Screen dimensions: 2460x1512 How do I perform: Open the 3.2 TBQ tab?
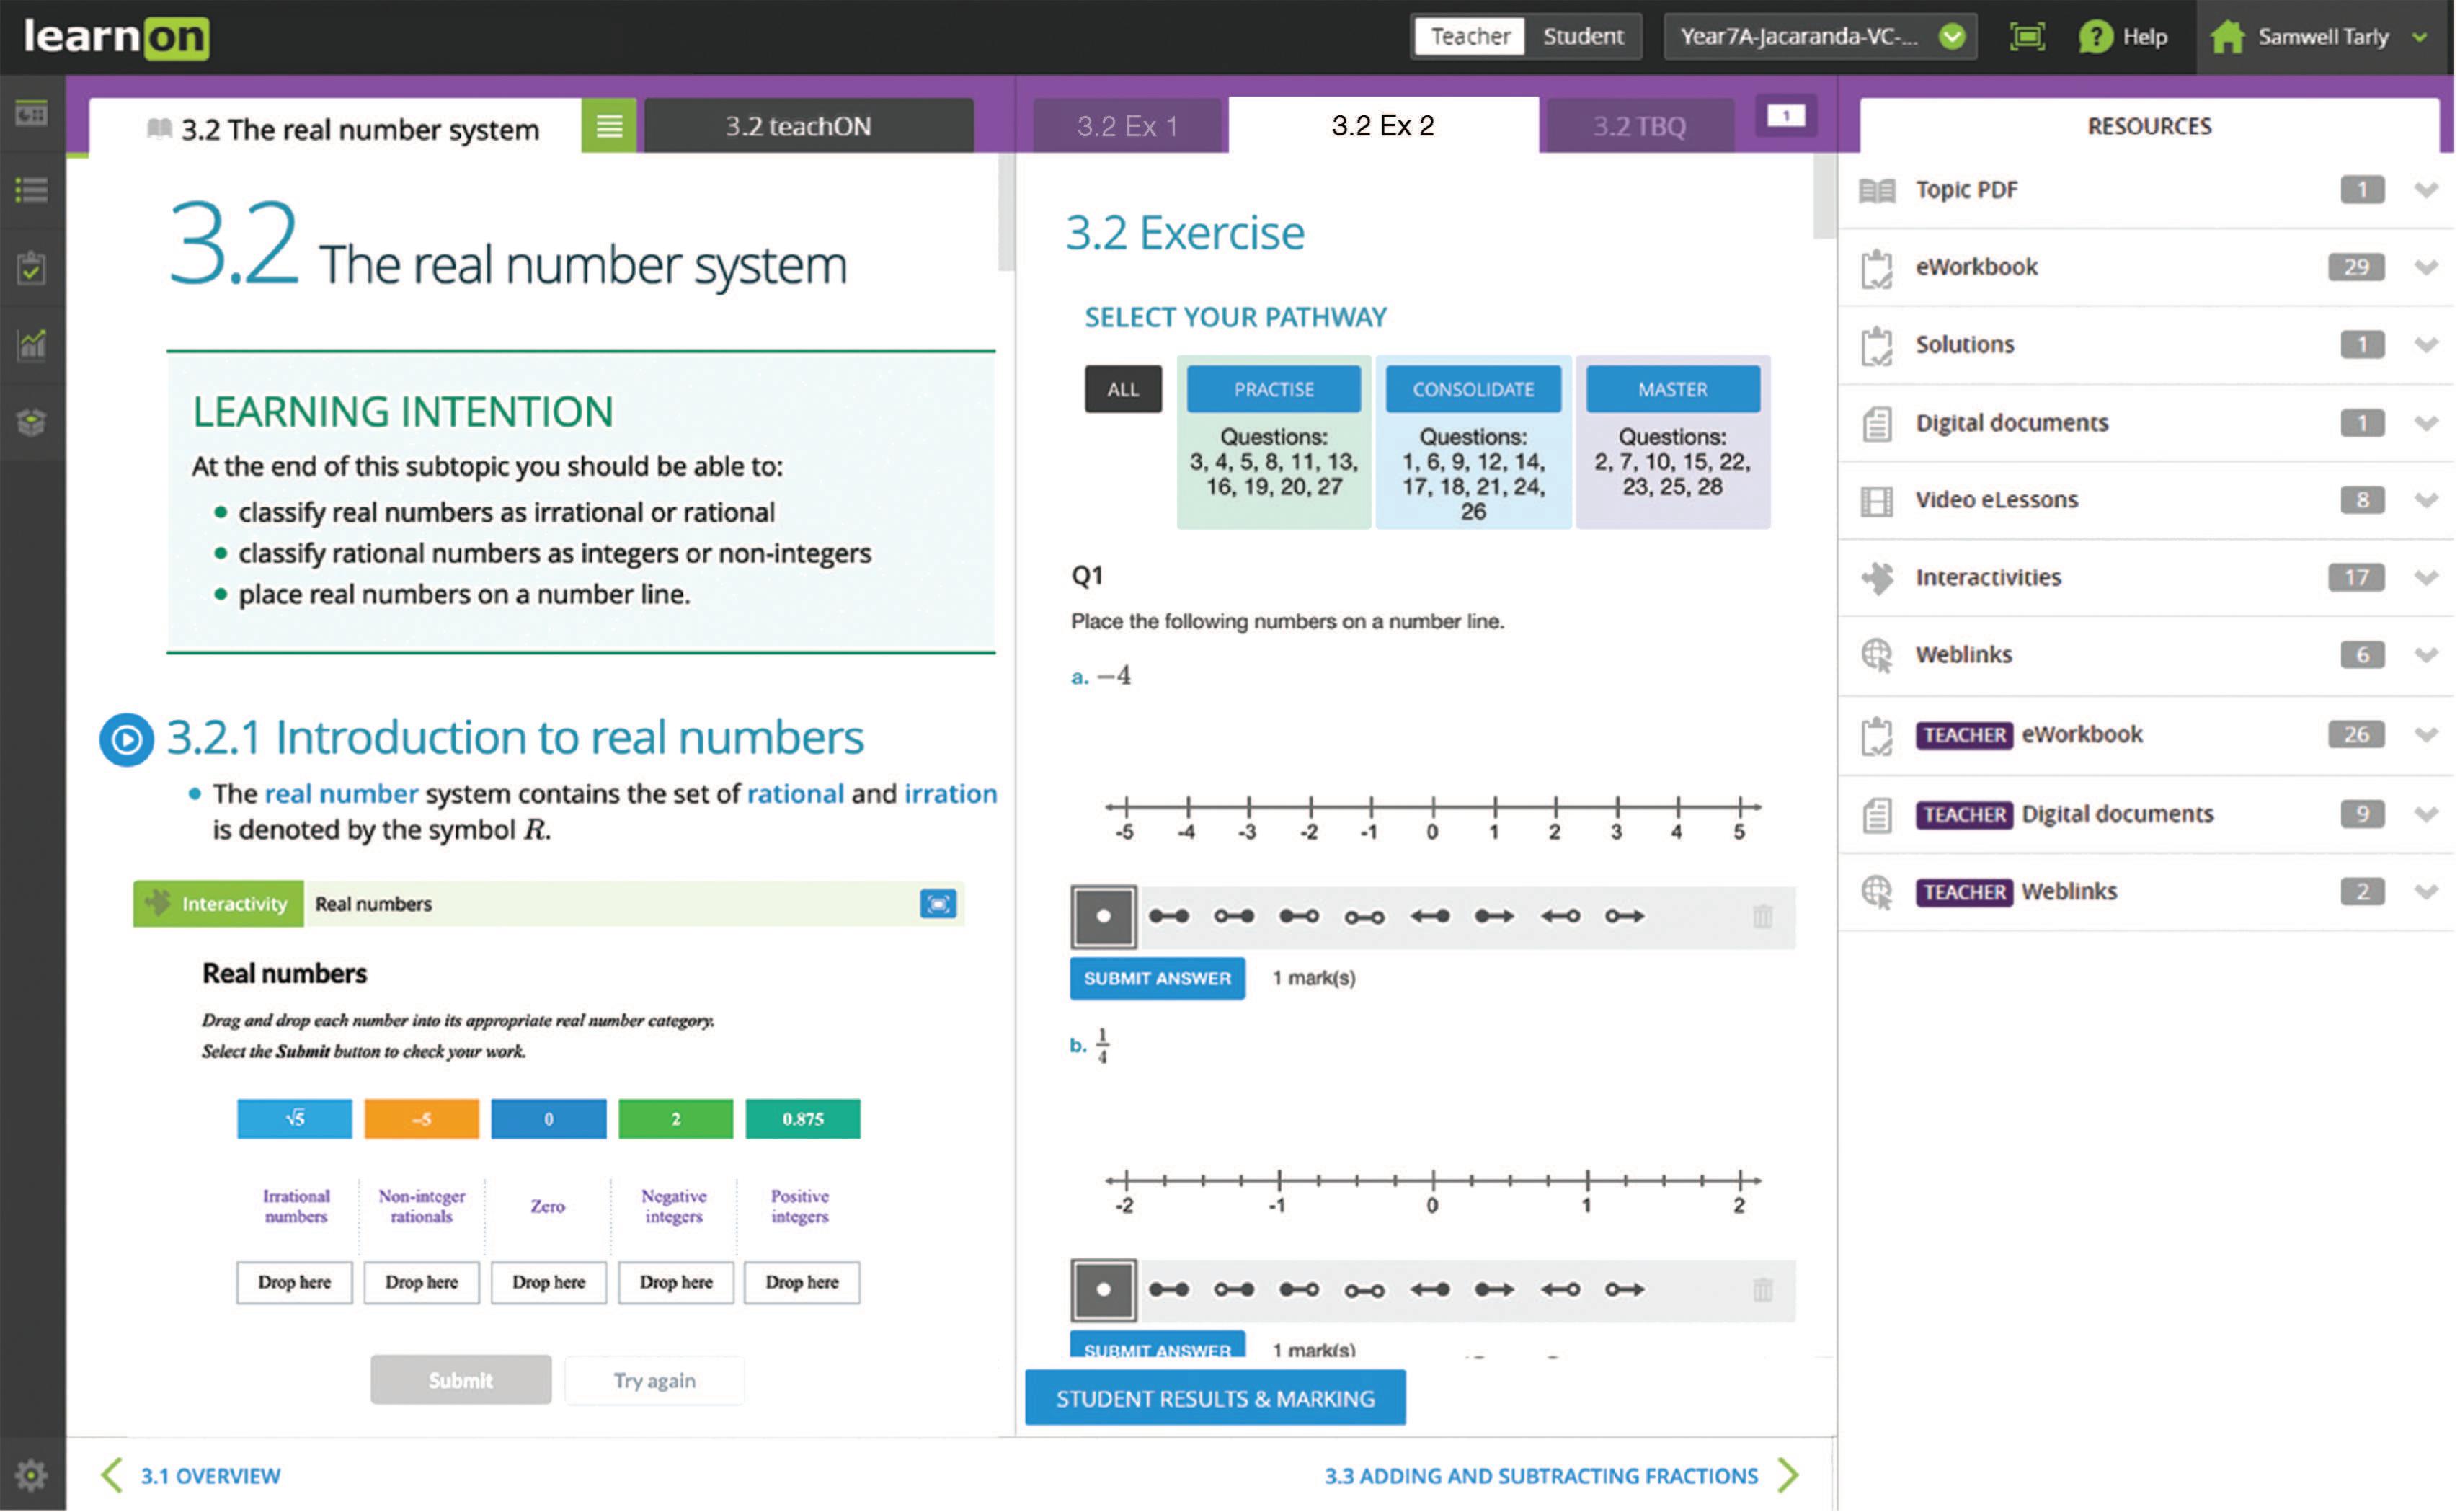point(1640,127)
